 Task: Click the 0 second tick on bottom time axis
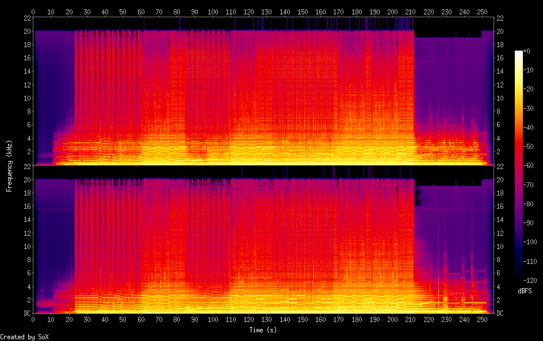click(x=33, y=319)
